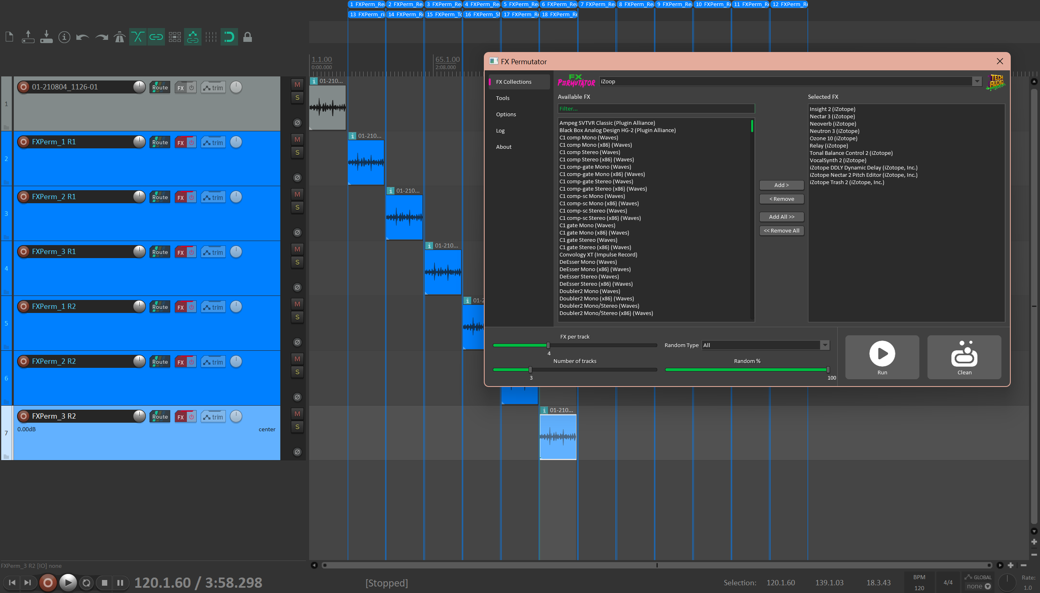Switch to the Tools section
1040x593 pixels.
point(503,98)
